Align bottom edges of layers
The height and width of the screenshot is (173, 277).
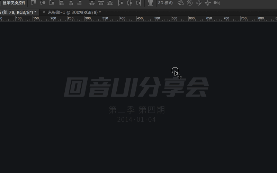(52, 3)
